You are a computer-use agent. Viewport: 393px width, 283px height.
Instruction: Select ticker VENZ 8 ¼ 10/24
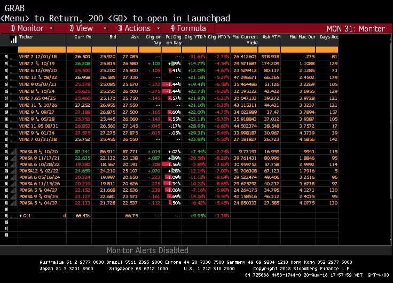click(x=37, y=91)
